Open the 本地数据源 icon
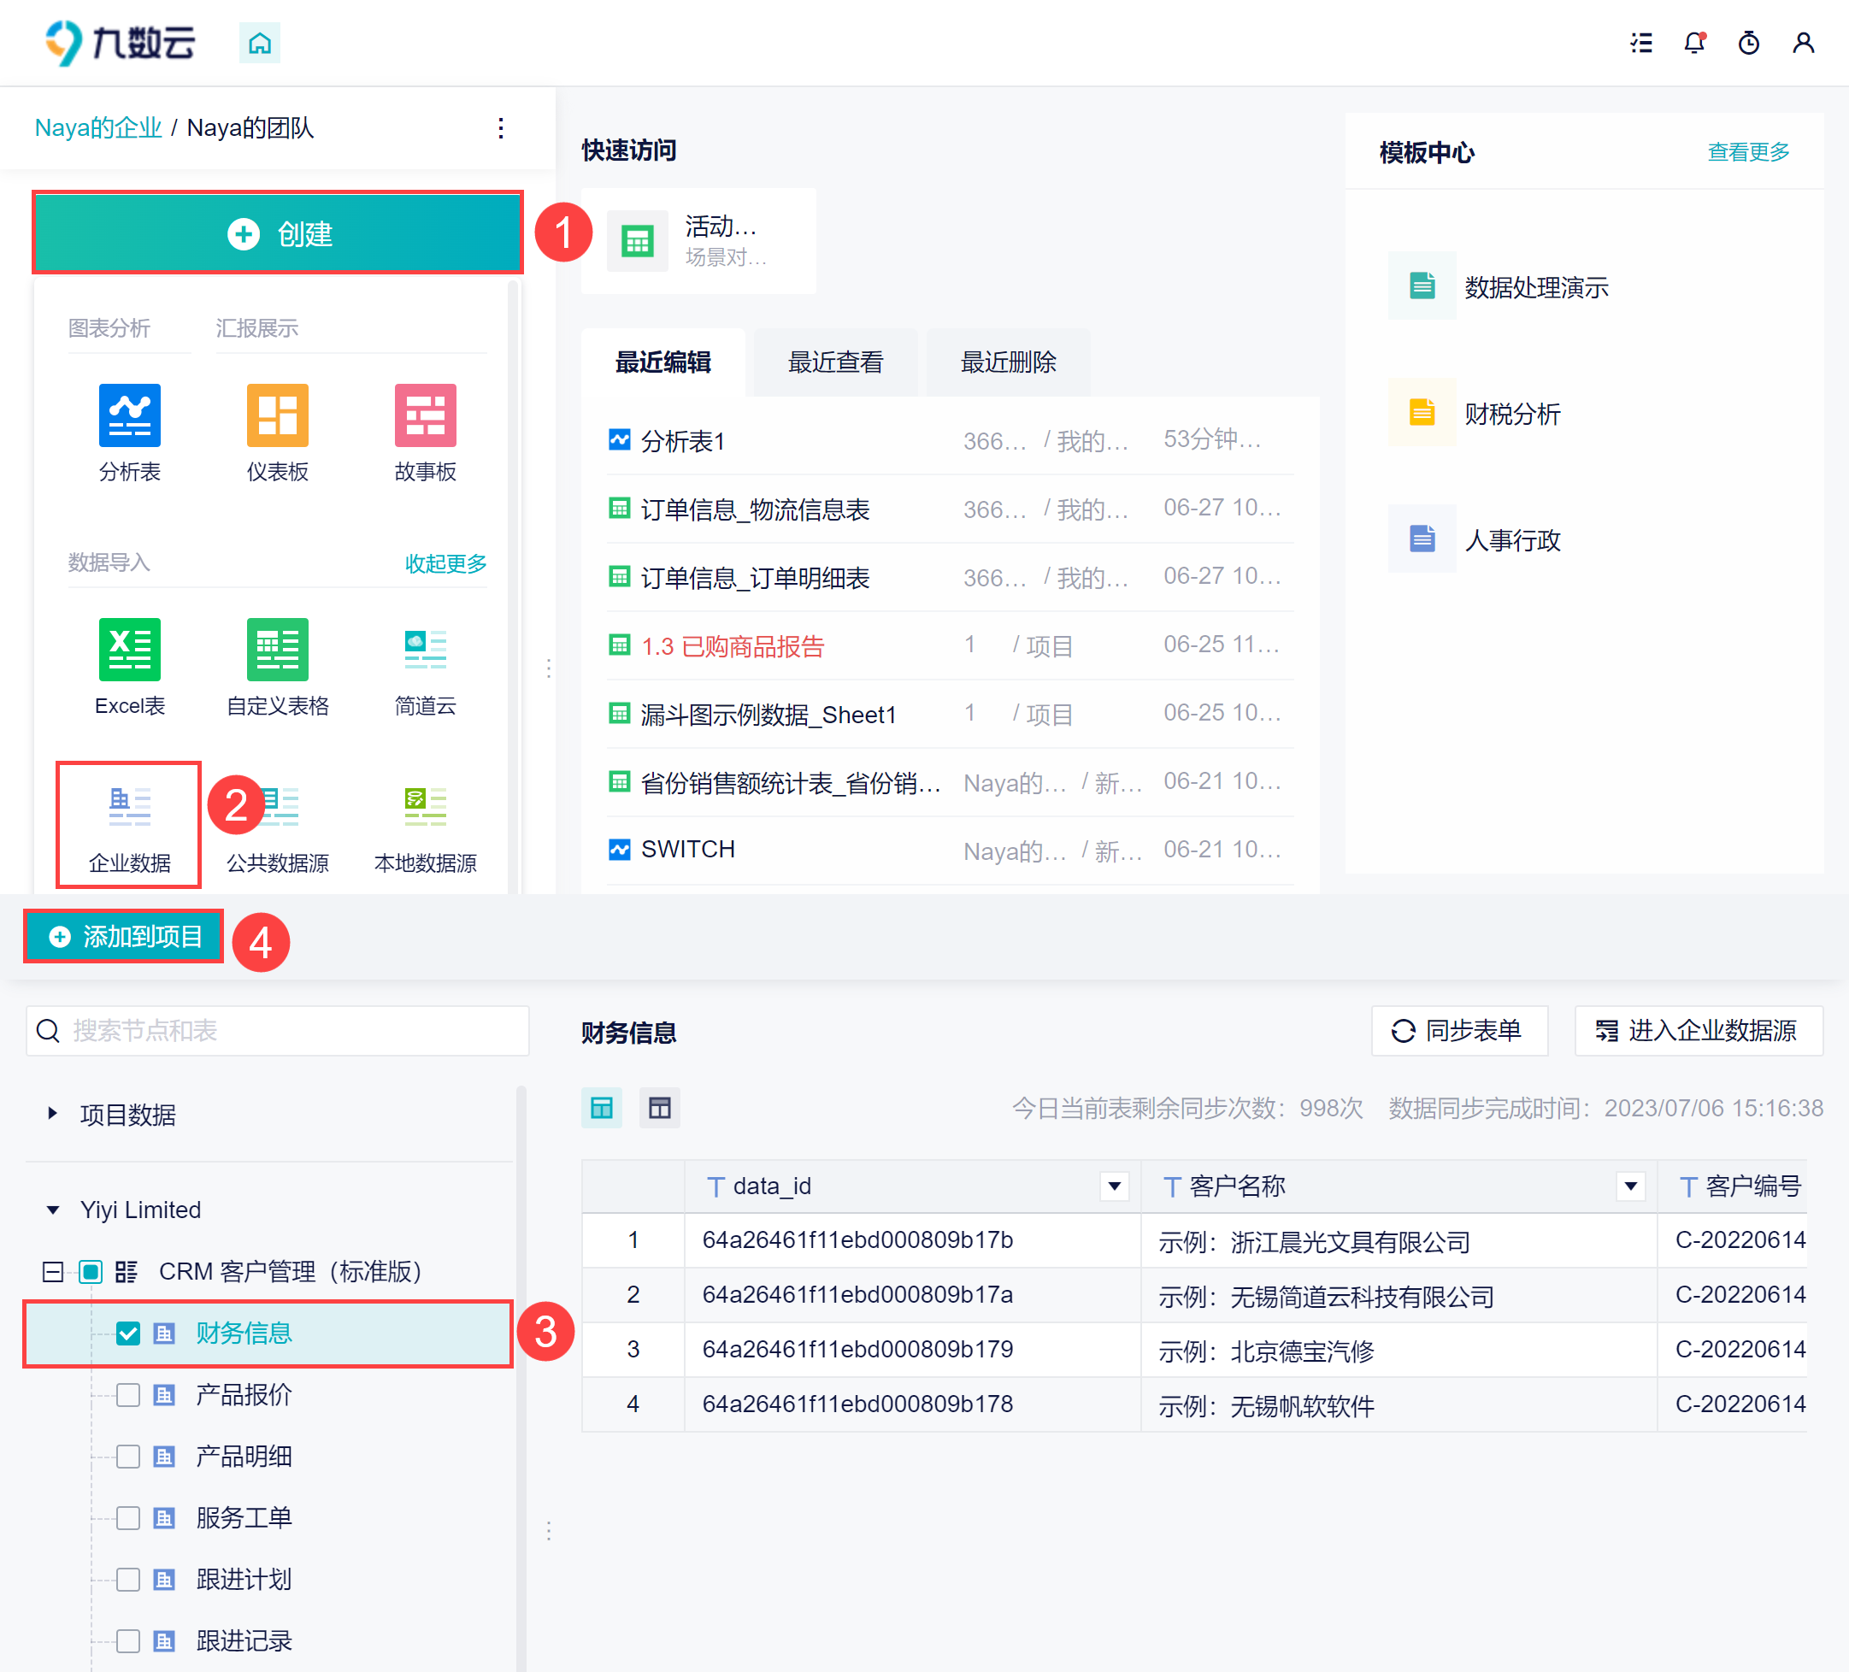The image size is (1849, 1672). point(425,807)
